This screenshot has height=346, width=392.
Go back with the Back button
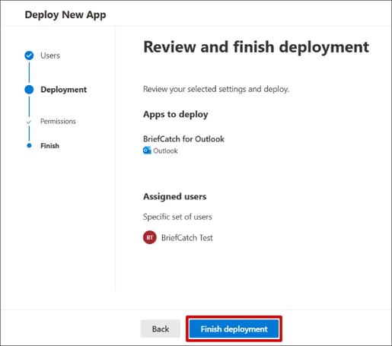pyautogui.click(x=161, y=329)
